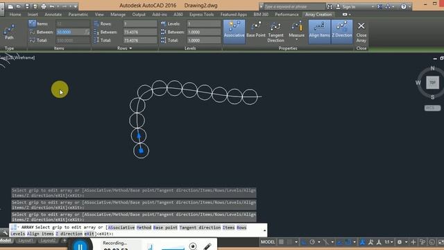Click the New drawing quick-access icon
The height and width of the screenshot is (250, 444).
click(x=10, y=6)
